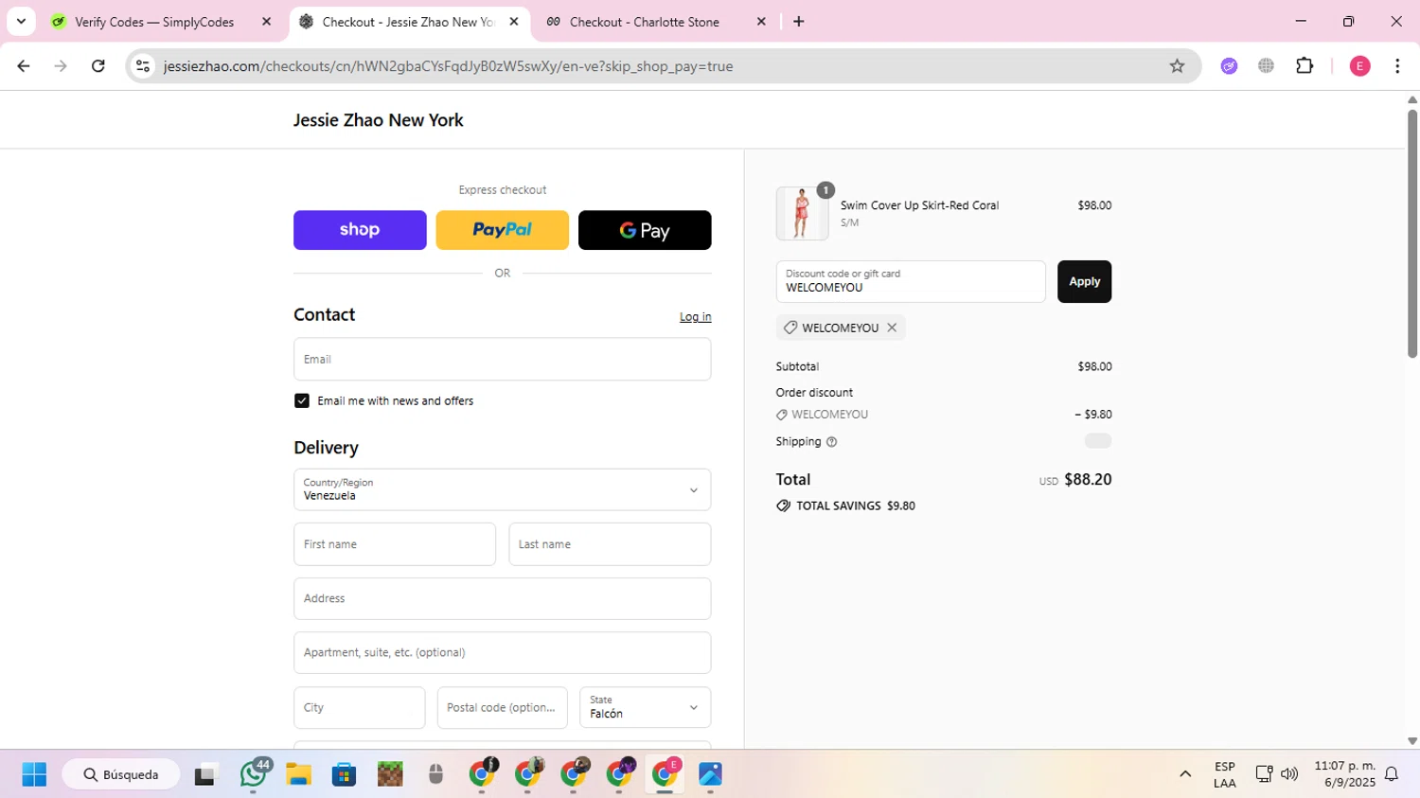Reload the checkout page

point(98,66)
